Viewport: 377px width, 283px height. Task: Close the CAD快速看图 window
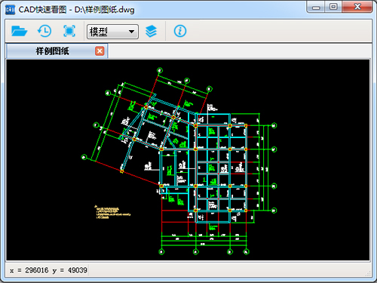click(357, 7)
